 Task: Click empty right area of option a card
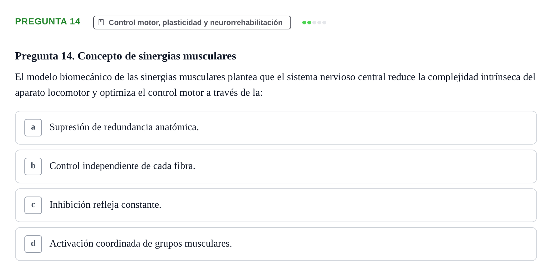[x=376, y=128]
